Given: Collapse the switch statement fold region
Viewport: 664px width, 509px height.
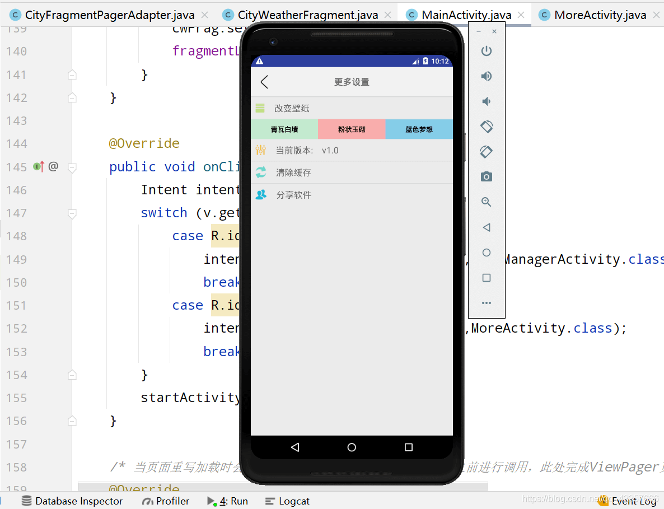Looking at the screenshot, I should [71, 213].
